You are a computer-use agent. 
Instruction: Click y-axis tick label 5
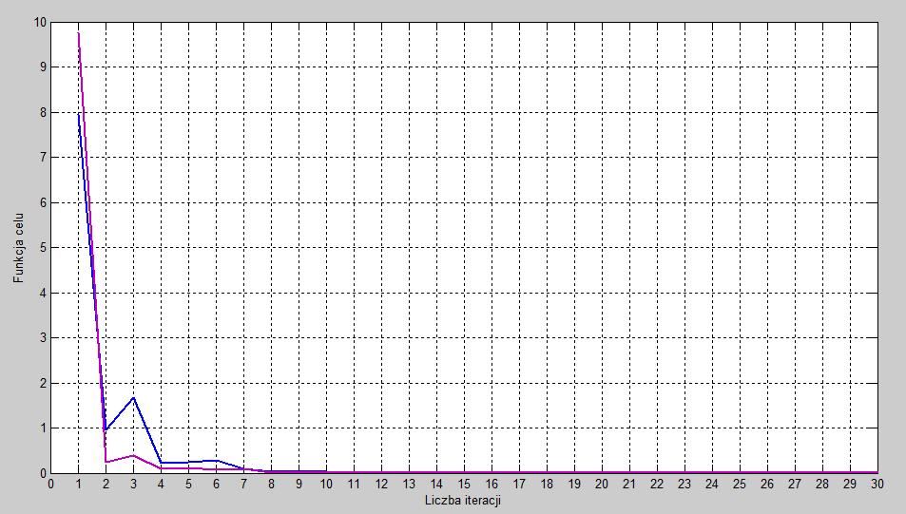[x=43, y=248]
